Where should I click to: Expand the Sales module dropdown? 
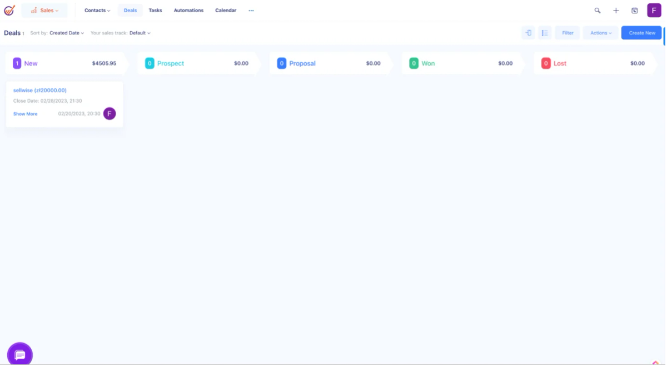point(44,11)
